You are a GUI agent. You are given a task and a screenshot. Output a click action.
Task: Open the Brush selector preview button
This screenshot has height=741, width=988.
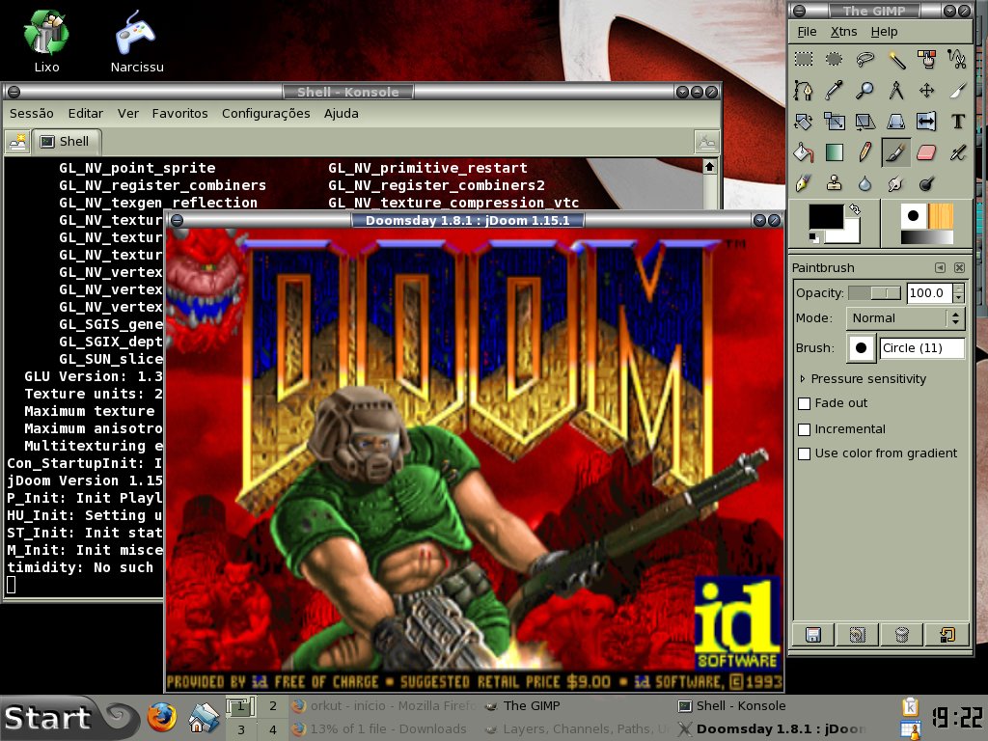pyautogui.click(x=861, y=347)
